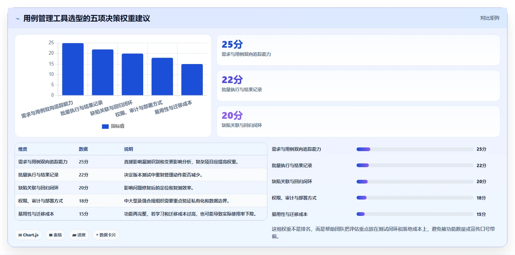Click the y-axis tick label 25 in chart
The width and height of the screenshot is (515, 255).
coord(51,43)
